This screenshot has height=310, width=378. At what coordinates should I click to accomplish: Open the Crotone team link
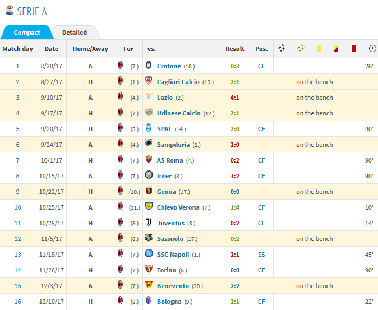[169, 66]
